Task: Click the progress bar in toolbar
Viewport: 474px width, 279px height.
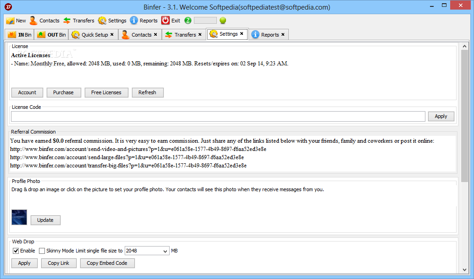Action: click(x=205, y=21)
